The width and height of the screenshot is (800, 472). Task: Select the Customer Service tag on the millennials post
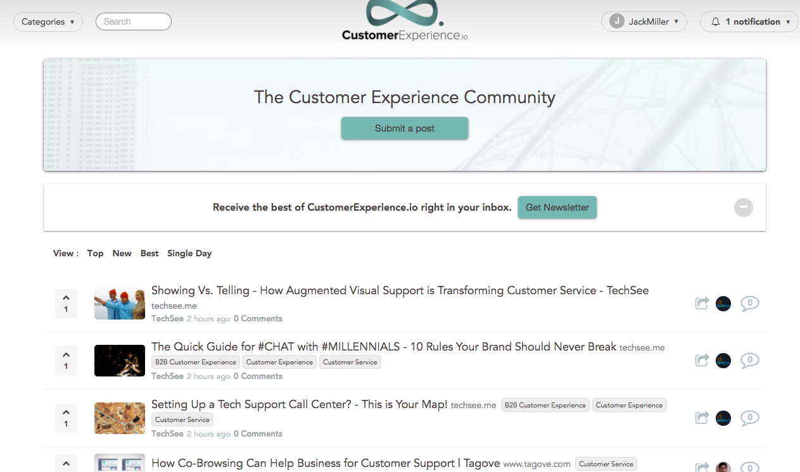click(350, 362)
